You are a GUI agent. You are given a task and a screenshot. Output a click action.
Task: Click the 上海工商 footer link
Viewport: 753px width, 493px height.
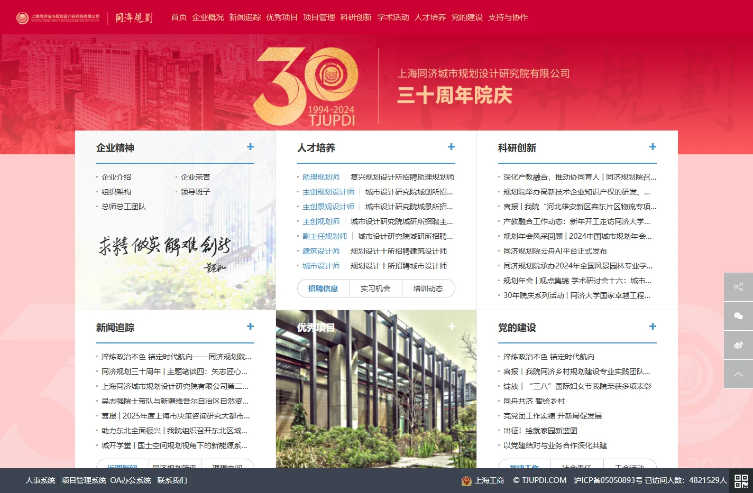pyautogui.click(x=489, y=480)
